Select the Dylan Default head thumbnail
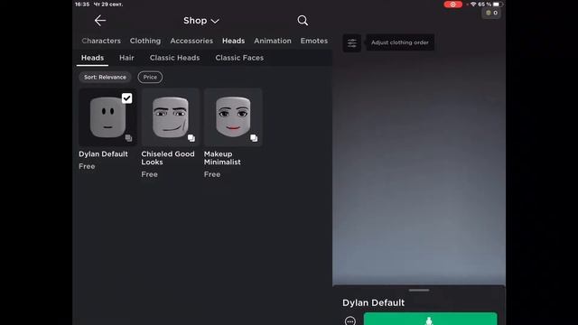578x325 pixels. 107,117
